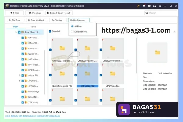Viewport: 183px width, 122px height.
Task: Select the 3GP Video File folder thumbnail
Action: pyautogui.click(x=88, y=74)
